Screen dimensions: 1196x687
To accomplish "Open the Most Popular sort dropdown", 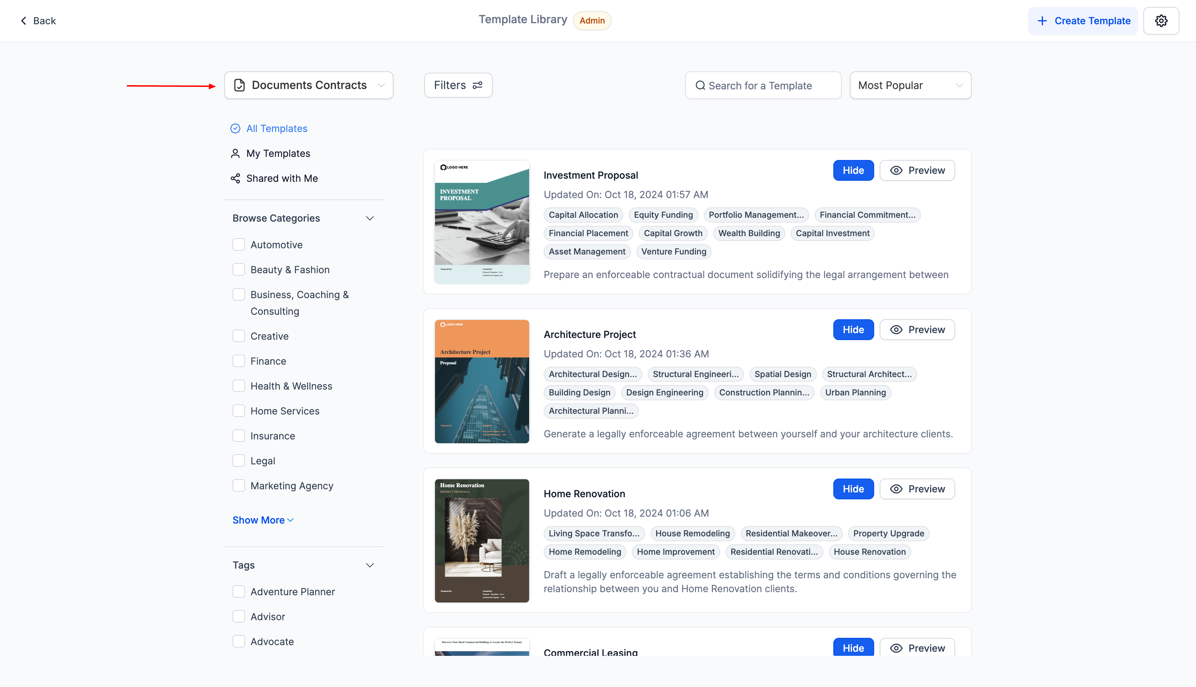I will tap(910, 85).
